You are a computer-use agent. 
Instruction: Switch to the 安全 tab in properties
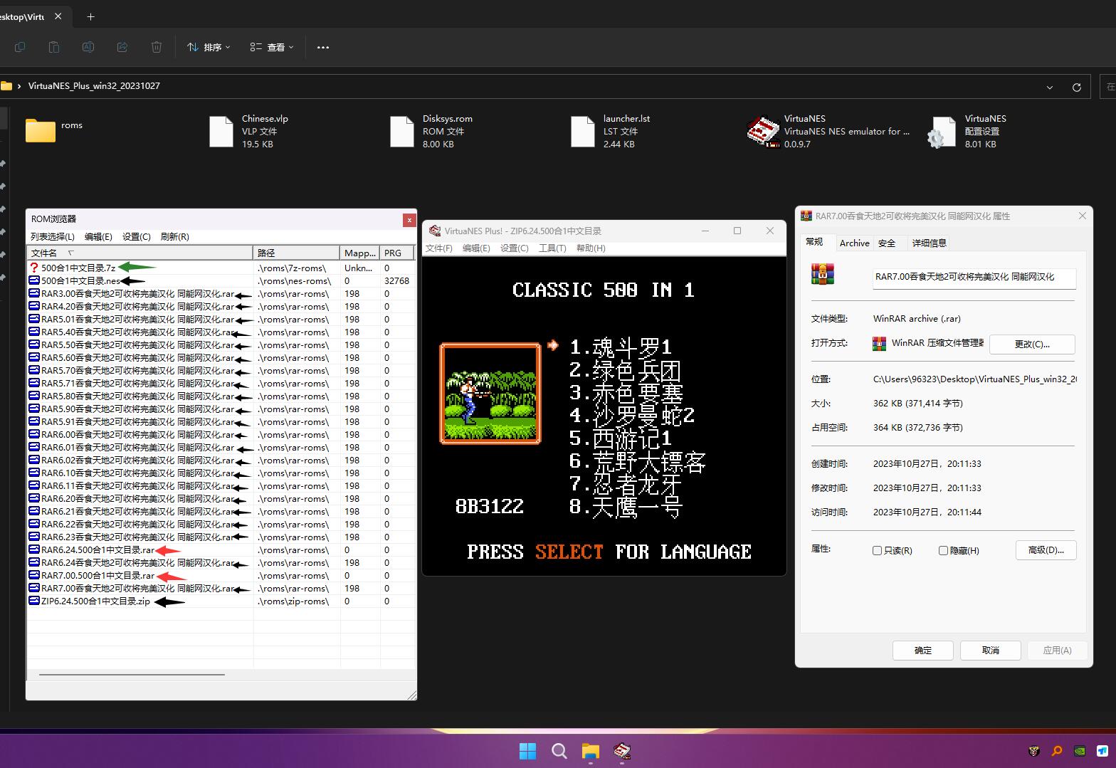887,243
